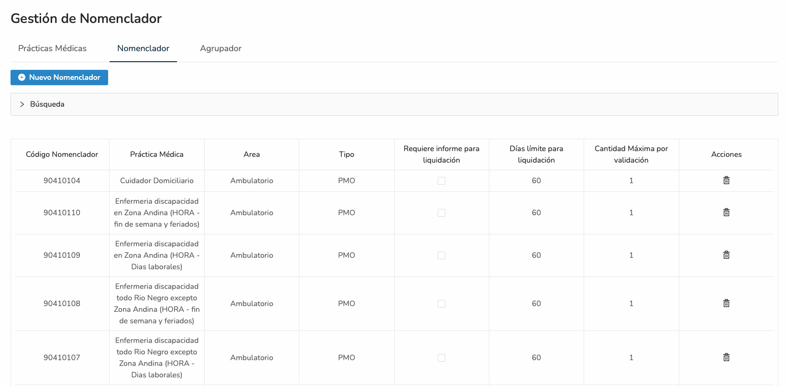Viewport: 786px width, 386px height.
Task: Click the Práctica Médica column header
Action: pyautogui.click(x=156, y=154)
